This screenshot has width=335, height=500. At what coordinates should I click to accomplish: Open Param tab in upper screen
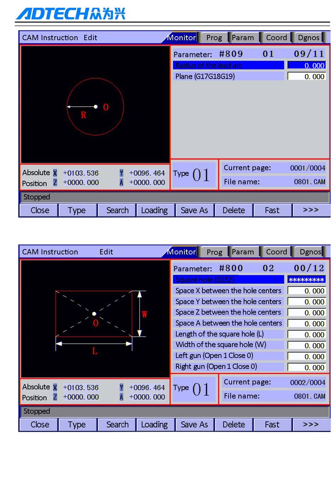click(243, 38)
